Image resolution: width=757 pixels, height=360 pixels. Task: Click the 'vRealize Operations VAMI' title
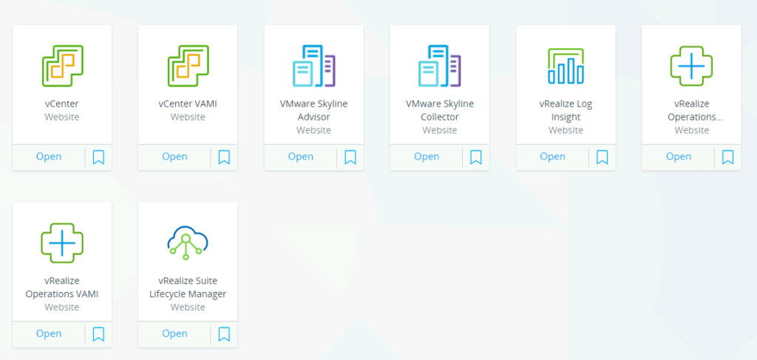[x=62, y=287]
